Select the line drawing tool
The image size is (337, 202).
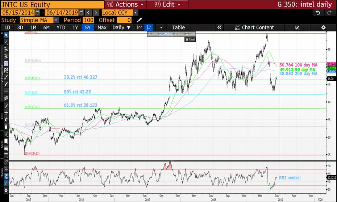(x=6, y=42)
